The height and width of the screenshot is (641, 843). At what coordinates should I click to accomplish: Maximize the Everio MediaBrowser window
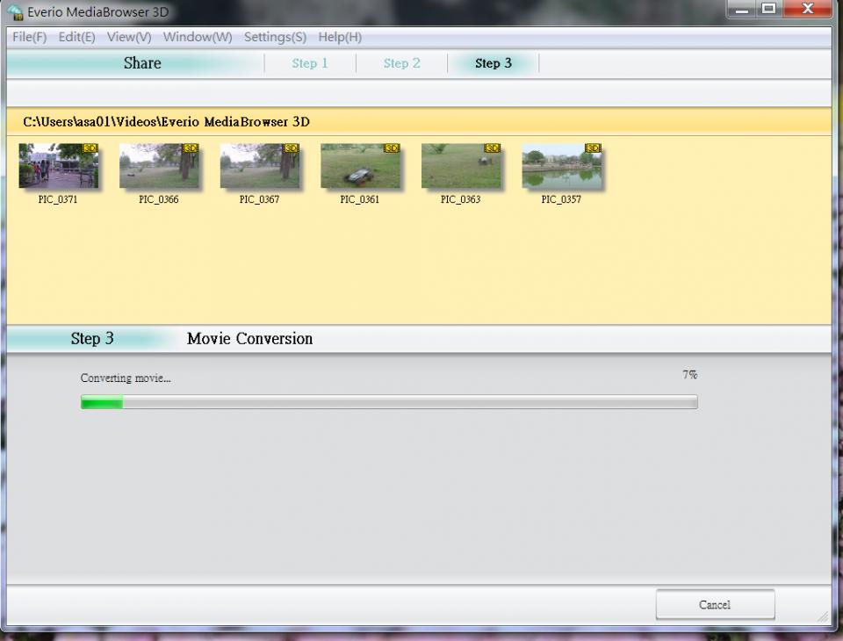(x=769, y=9)
